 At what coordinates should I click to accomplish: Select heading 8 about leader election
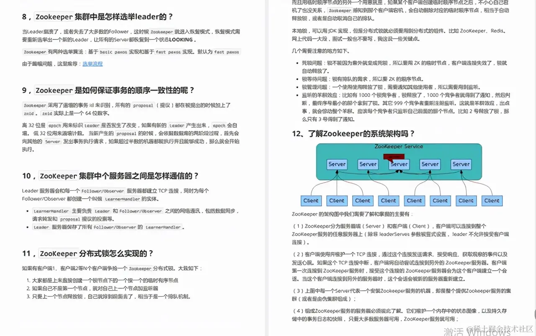point(97,16)
